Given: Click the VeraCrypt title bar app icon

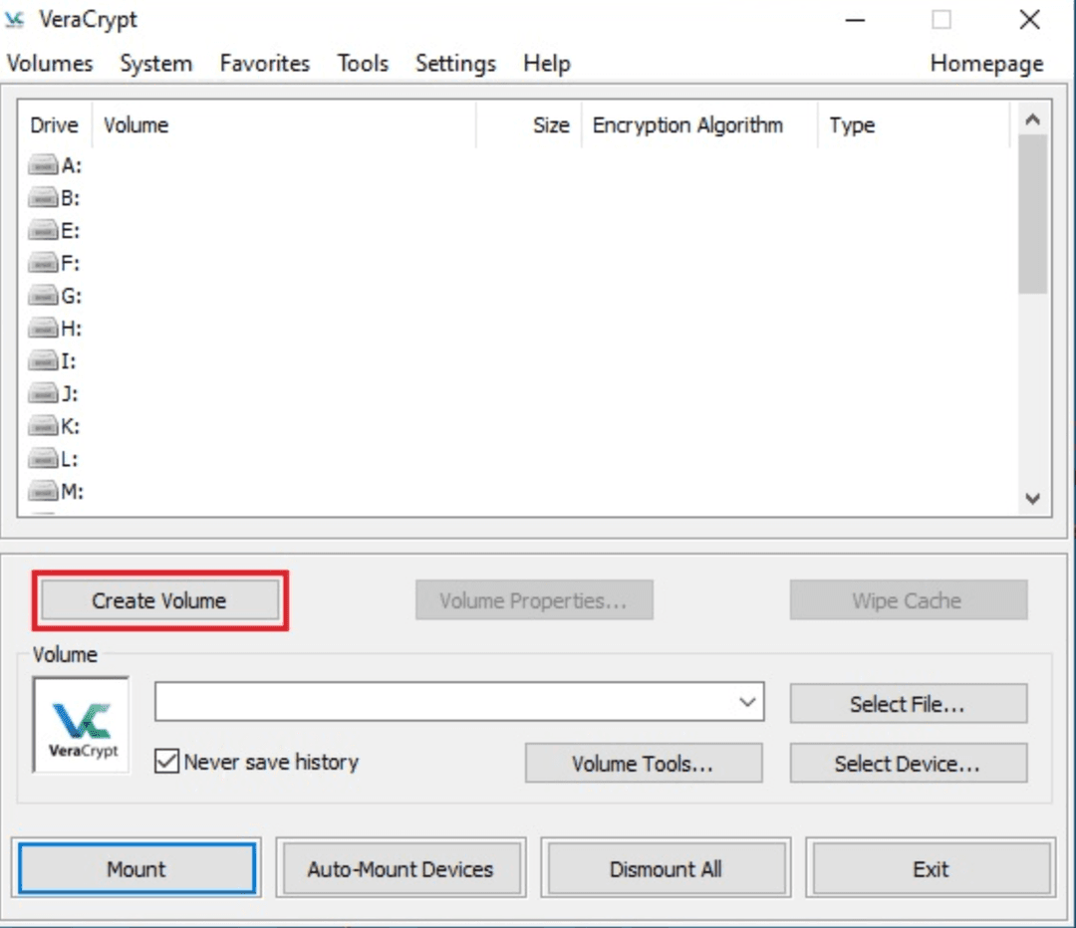Looking at the screenshot, I should pos(14,20).
